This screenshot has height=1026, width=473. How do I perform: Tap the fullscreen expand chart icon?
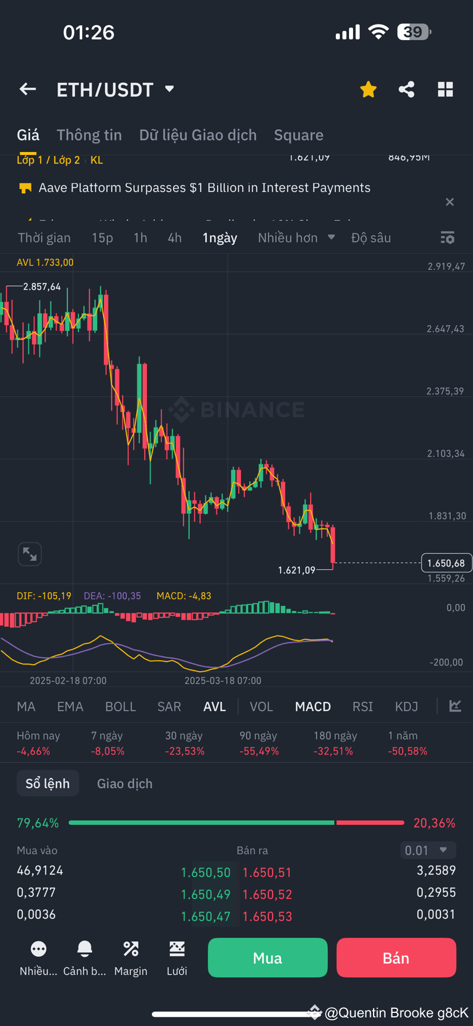click(30, 554)
